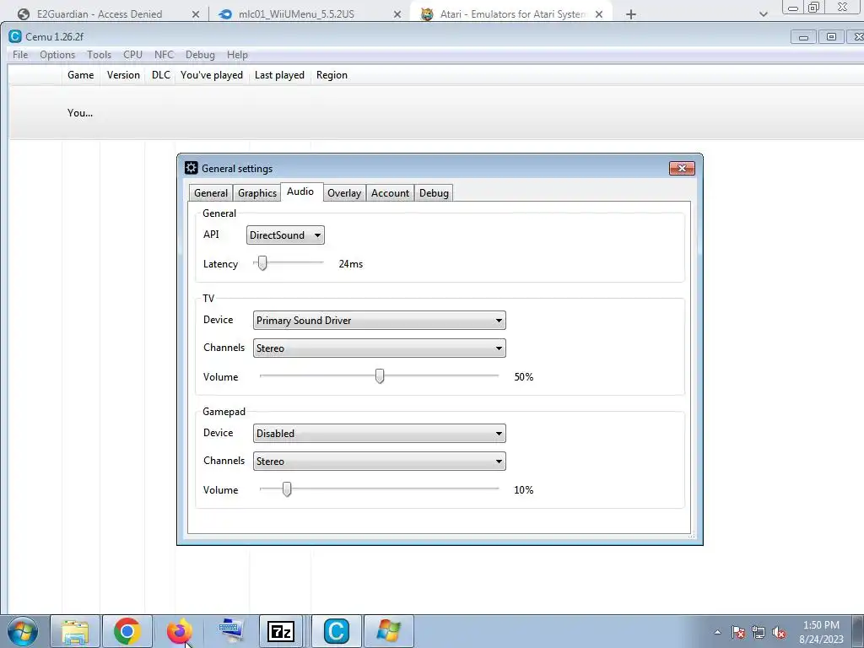Click the Gamepad Volume slider handle
864x648 pixels.
coord(287,489)
